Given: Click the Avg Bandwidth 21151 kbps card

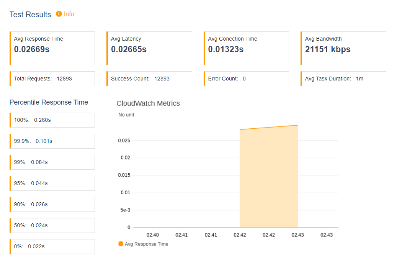Looking at the screenshot, I should [343, 48].
